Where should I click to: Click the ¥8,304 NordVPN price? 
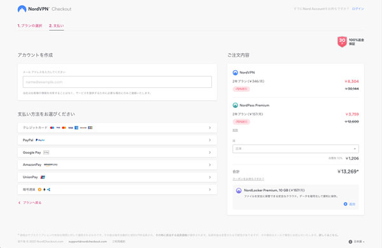(351, 82)
